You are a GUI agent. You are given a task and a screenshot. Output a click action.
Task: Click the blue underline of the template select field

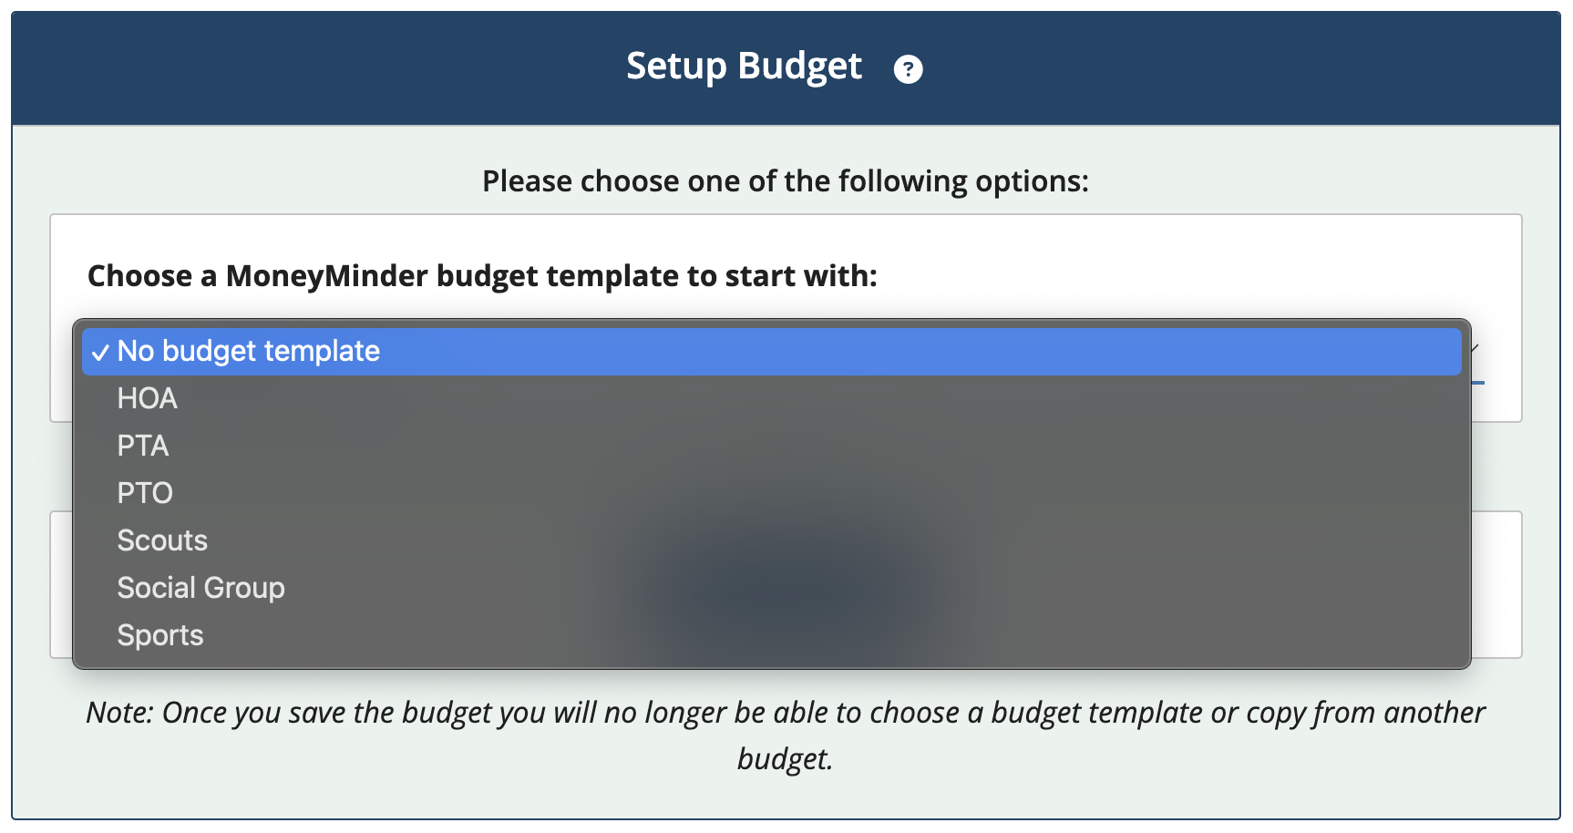(x=1478, y=382)
